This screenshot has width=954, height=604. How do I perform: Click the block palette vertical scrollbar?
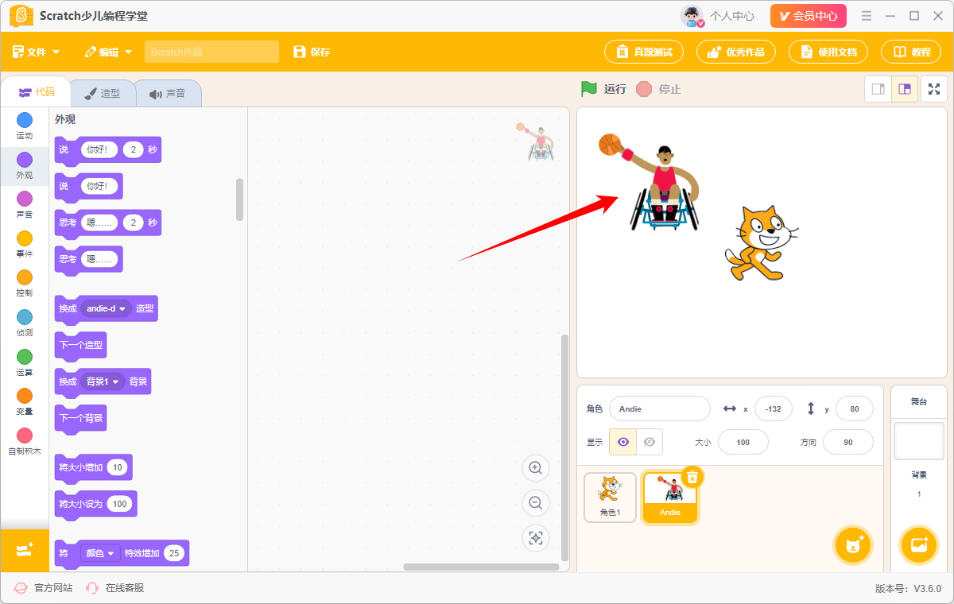[240, 199]
